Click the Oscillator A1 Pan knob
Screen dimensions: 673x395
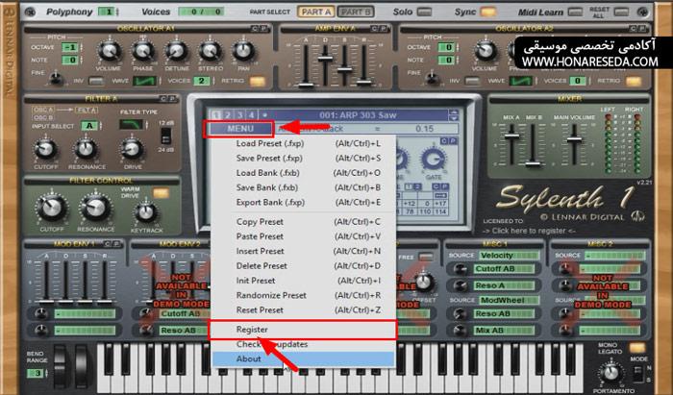pyautogui.click(x=243, y=51)
